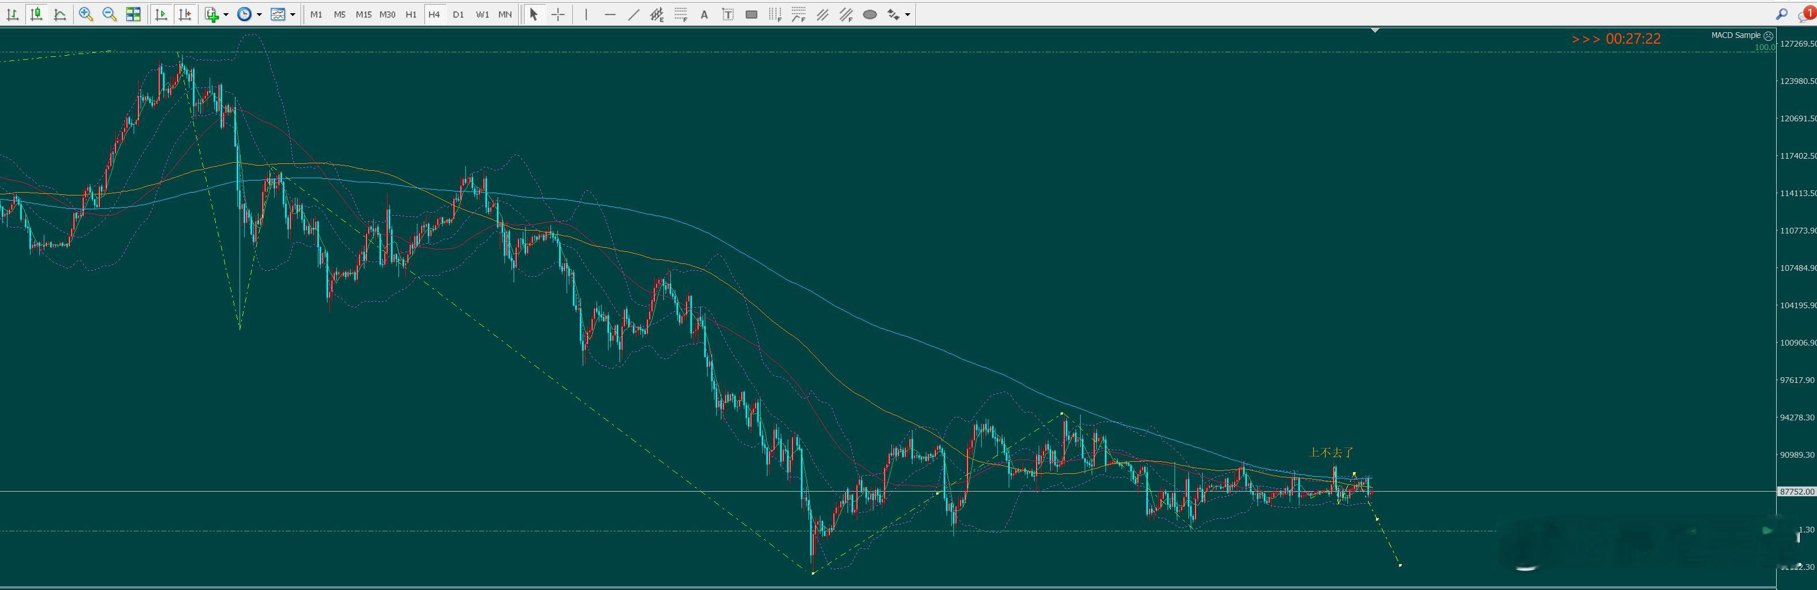Switch timeframe to M1

[316, 14]
